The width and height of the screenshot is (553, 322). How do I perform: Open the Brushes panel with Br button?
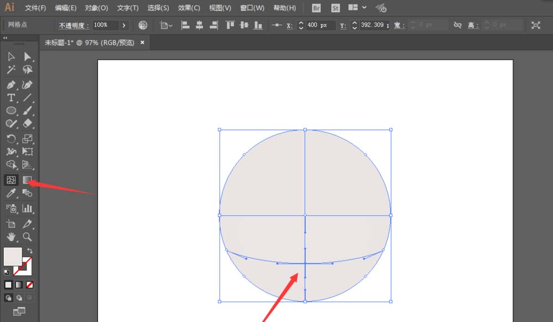coord(315,8)
